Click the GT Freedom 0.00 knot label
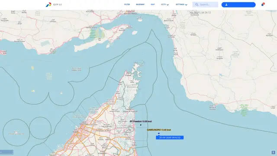 click(141, 121)
